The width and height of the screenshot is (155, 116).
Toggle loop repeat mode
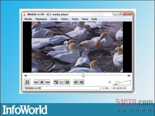(76, 82)
